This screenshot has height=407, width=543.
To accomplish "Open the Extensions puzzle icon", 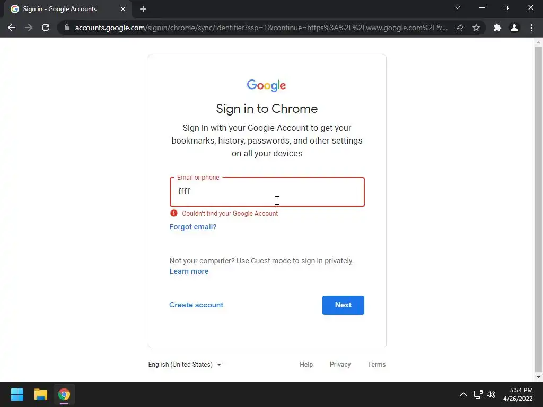I will [x=497, y=28].
